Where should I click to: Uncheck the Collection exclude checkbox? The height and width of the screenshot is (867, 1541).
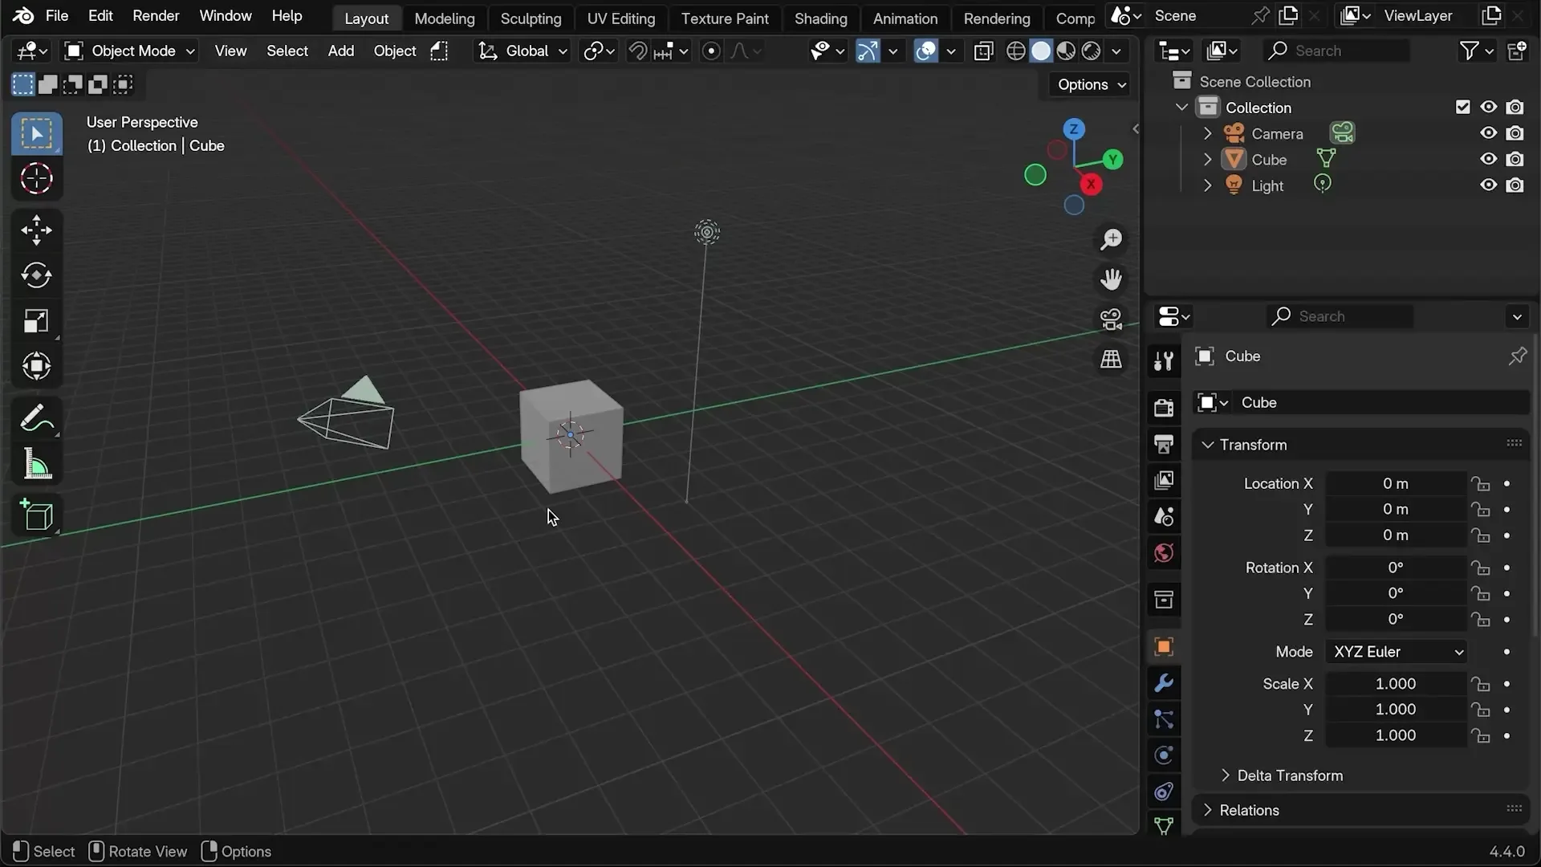pyautogui.click(x=1463, y=107)
